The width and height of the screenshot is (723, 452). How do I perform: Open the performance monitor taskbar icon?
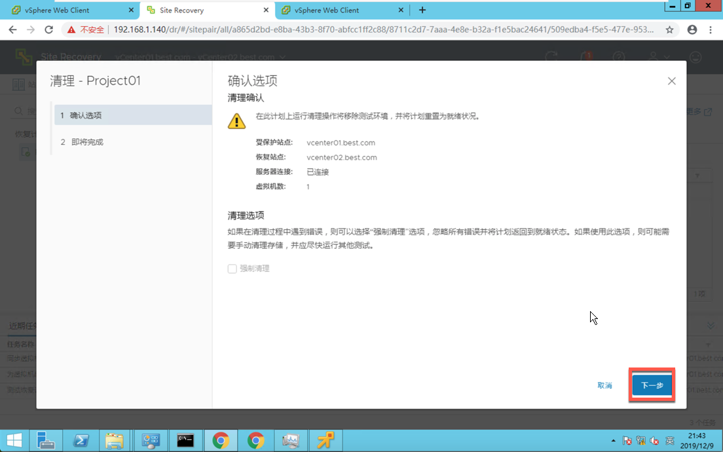(291, 440)
